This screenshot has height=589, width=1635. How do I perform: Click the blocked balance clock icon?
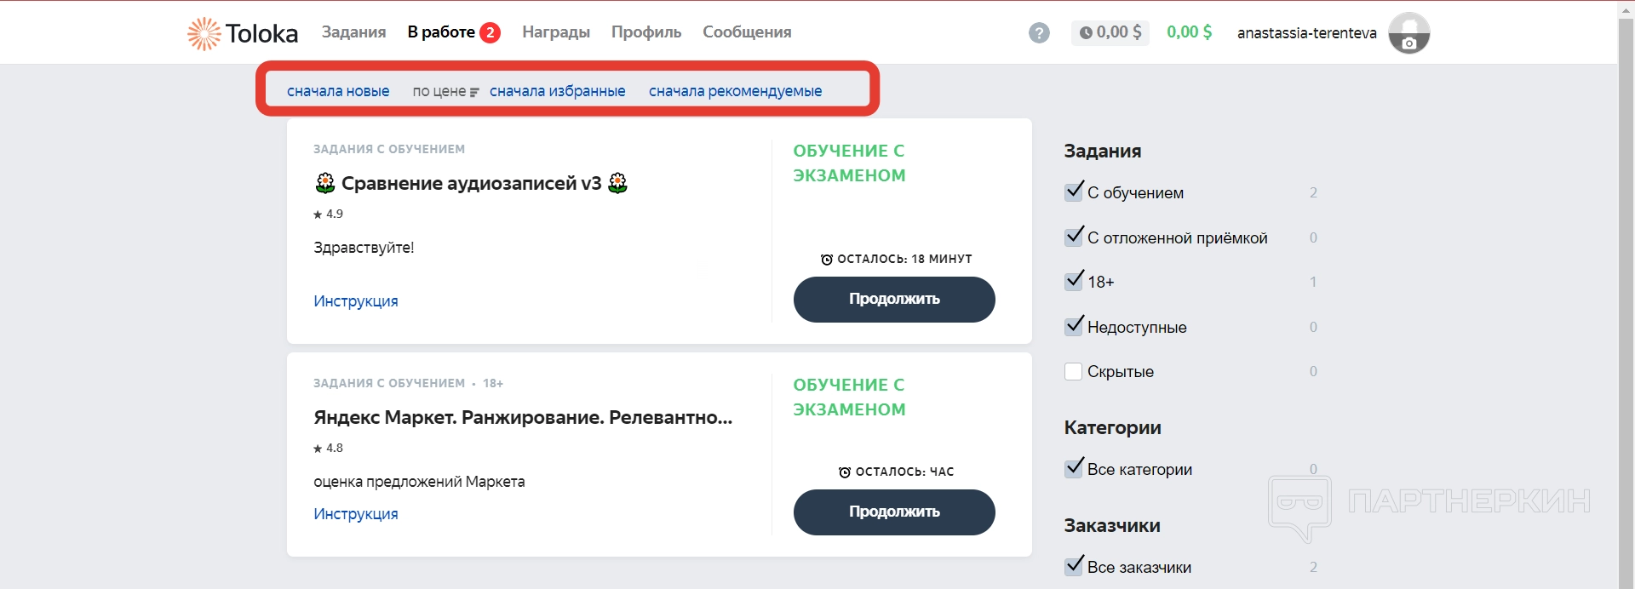[1086, 33]
